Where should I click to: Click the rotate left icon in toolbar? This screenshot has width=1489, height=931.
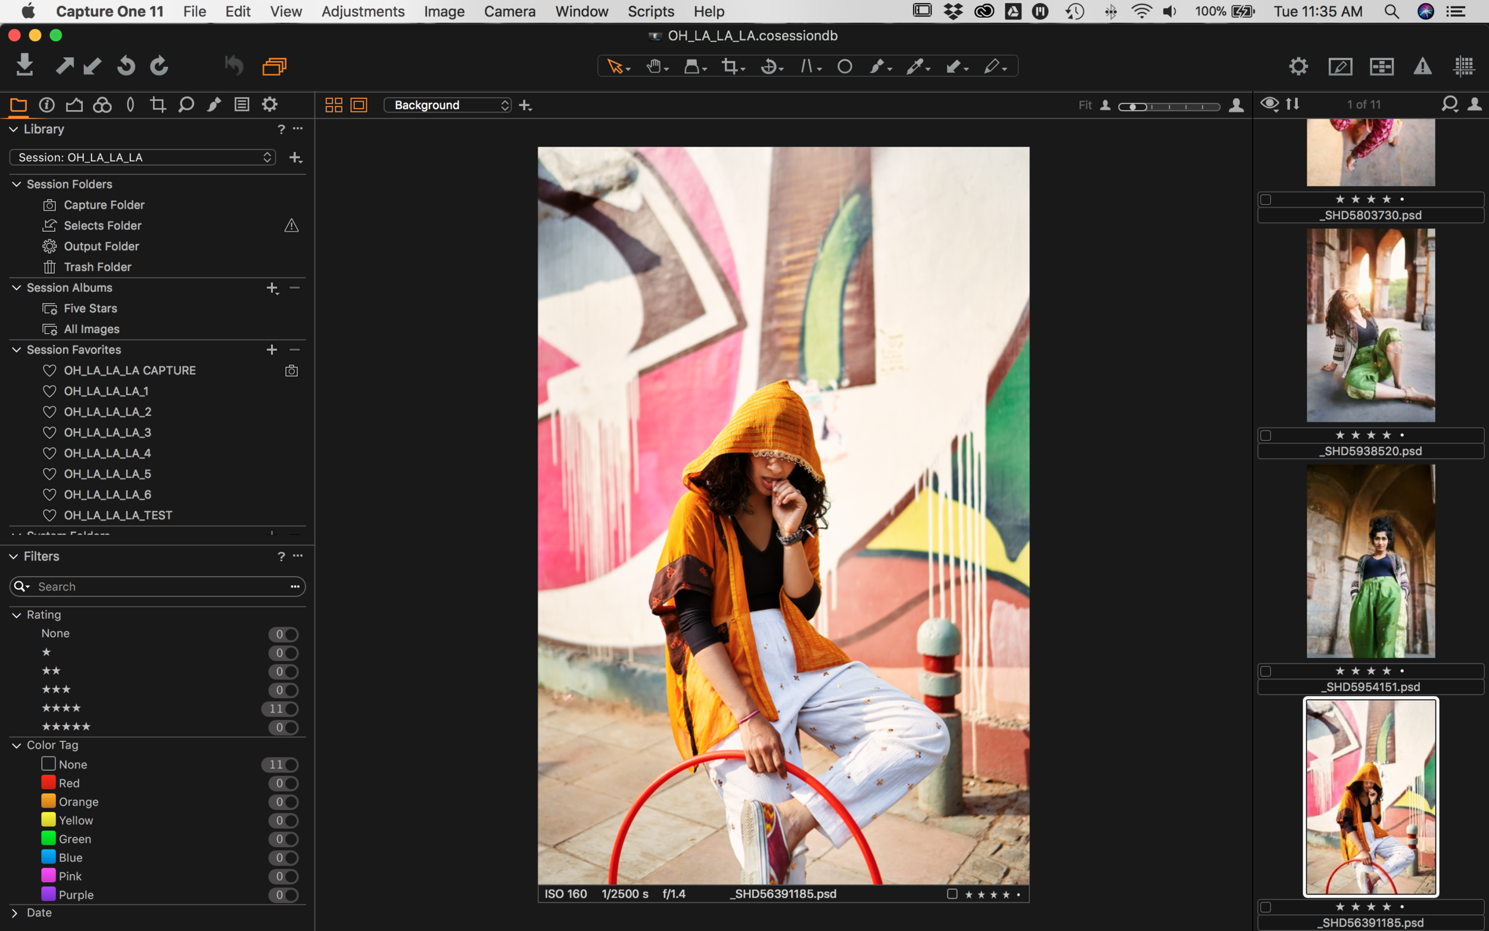point(126,66)
